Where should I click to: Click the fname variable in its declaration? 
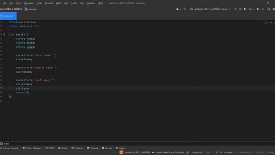pos(30,39)
